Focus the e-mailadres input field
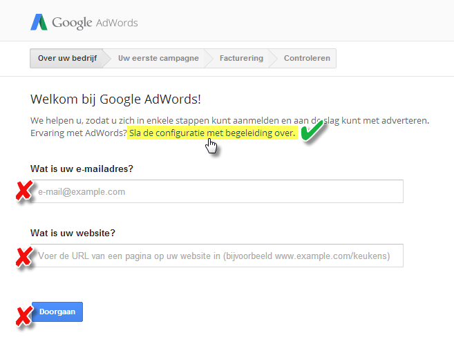Image resolution: width=454 pixels, height=344 pixels. (217, 191)
